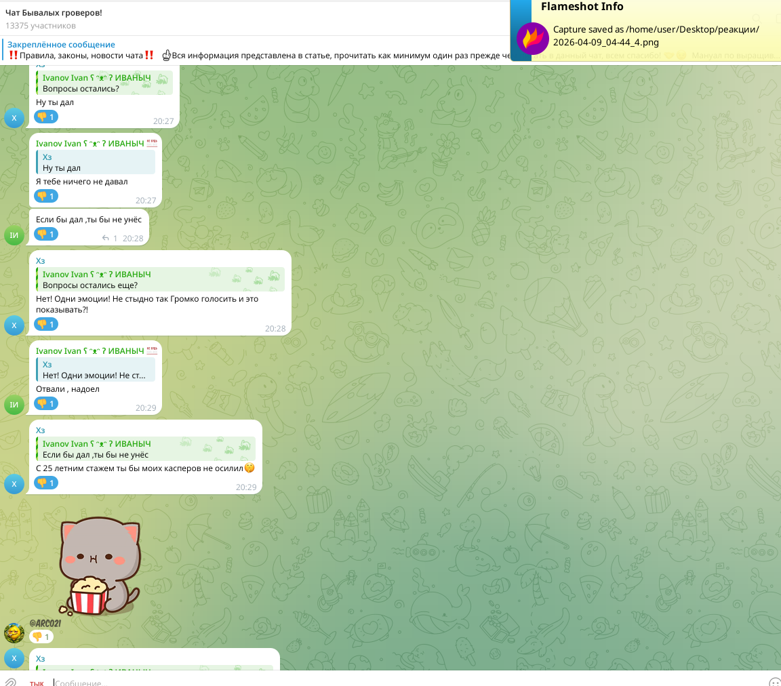Screen dimensions: 781x686
Task: Open the cat with popcorn sticker
Action: point(100,565)
